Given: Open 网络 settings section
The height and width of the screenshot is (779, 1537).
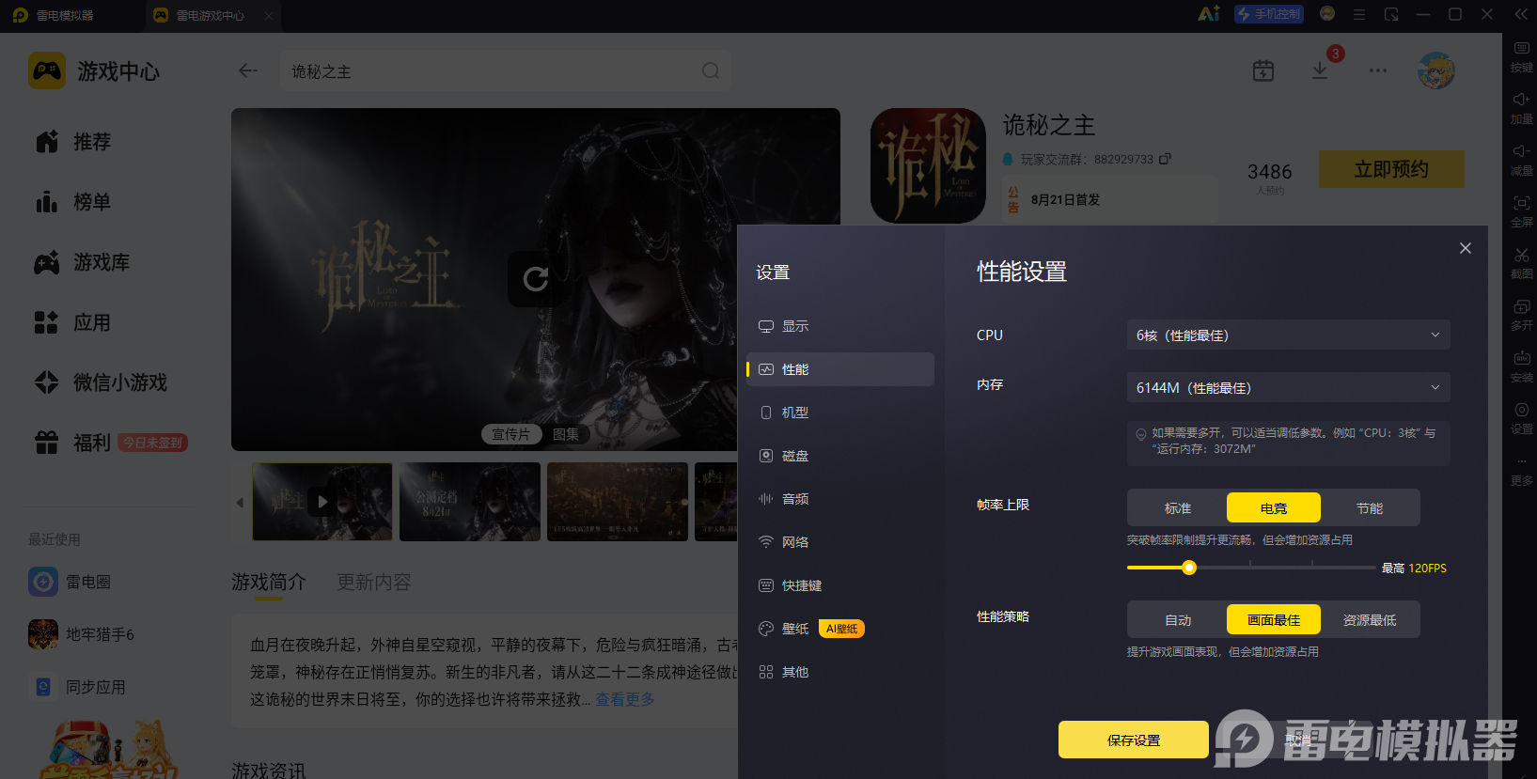Looking at the screenshot, I should tap(840, 542).
